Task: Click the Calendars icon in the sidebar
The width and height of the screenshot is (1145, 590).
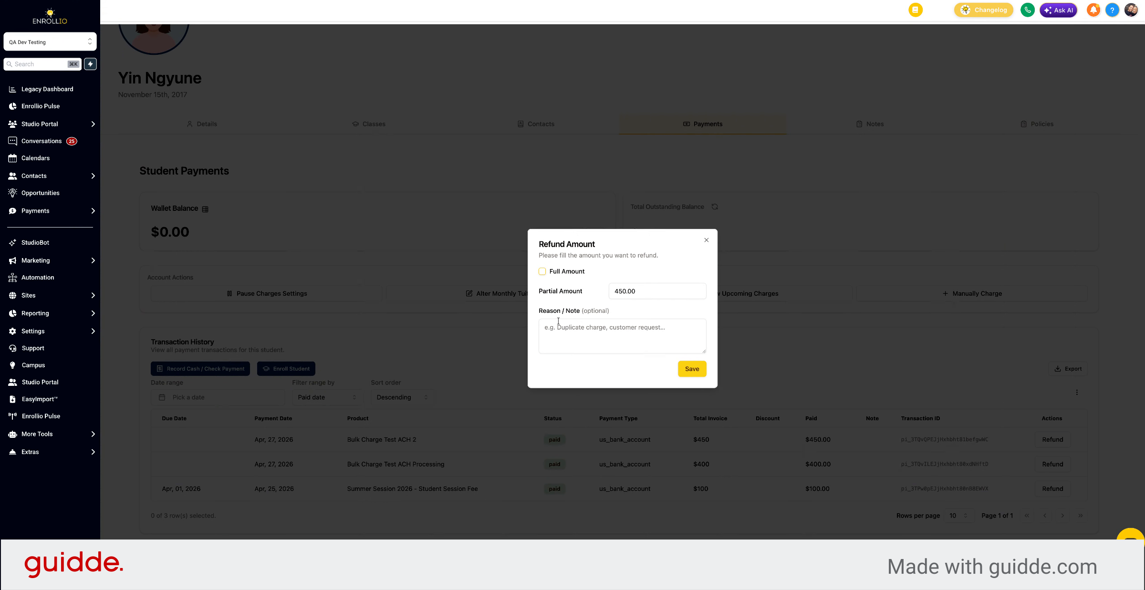Action: pos(13,158)
